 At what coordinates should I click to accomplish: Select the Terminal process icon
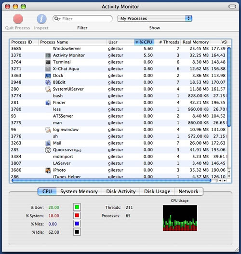point(48,62)
